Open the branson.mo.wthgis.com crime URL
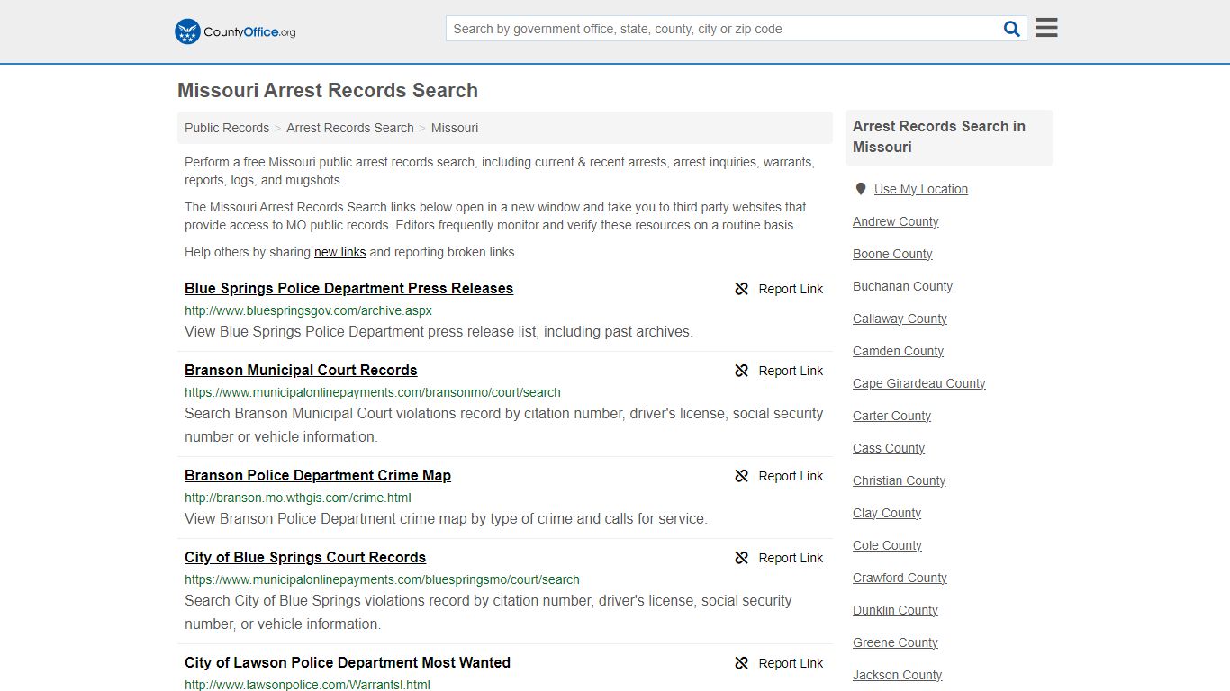Screen dimensions: 1230x691 (x=298, y=498)
